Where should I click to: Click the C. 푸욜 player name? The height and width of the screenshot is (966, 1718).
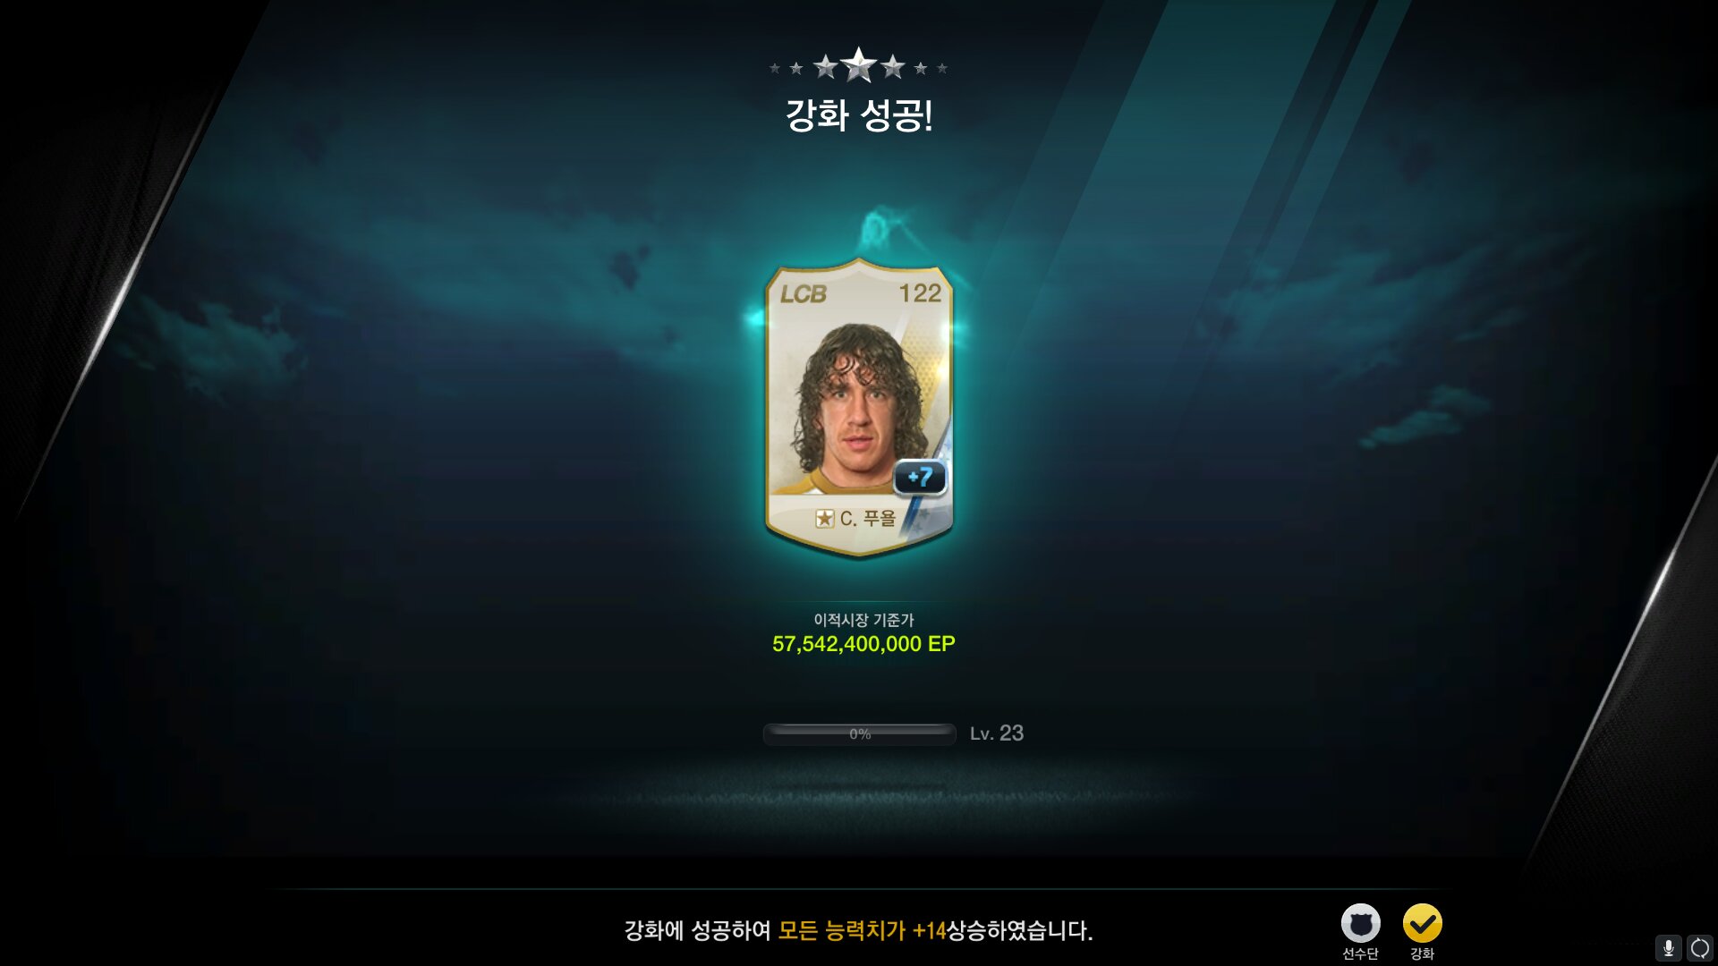(867, 519)
